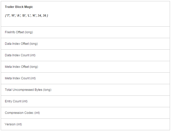Select the Data Index Offset (long) row
Image resolution: width=171 pixels, height=131 pixels.
[85, 44]
